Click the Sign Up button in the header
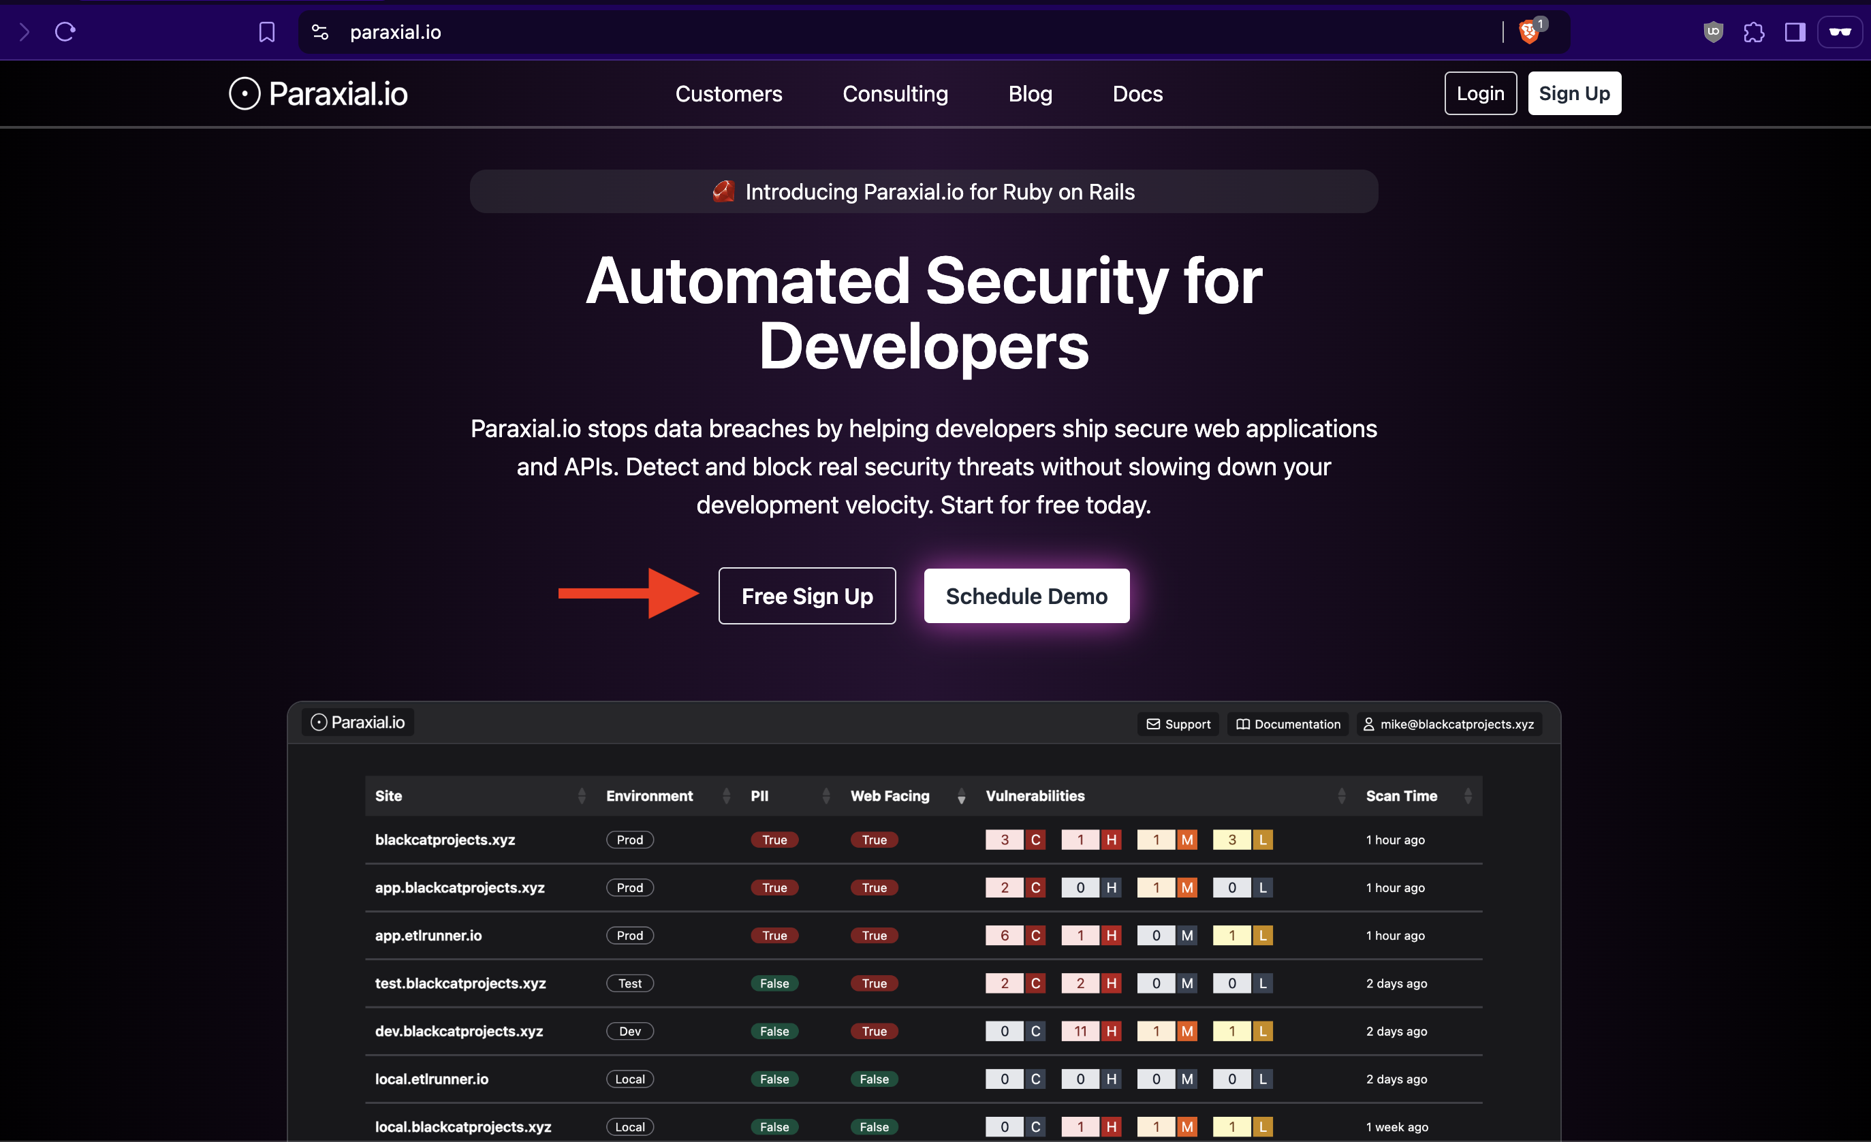Viewport: 1871px width, 1142px height. pos(1574,93)
